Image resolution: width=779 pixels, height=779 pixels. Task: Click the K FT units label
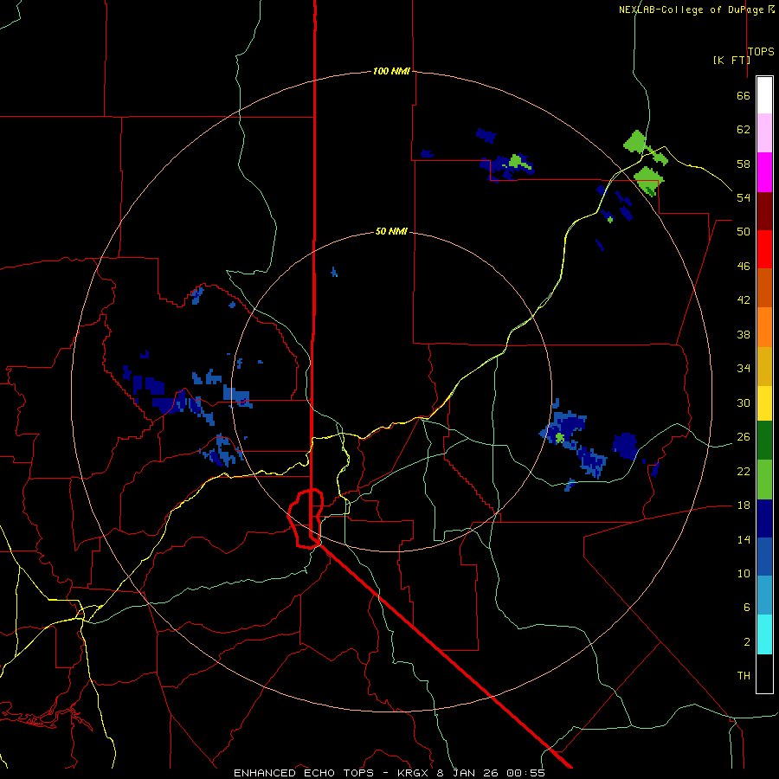pyautogui.click(x=731, y=60)
